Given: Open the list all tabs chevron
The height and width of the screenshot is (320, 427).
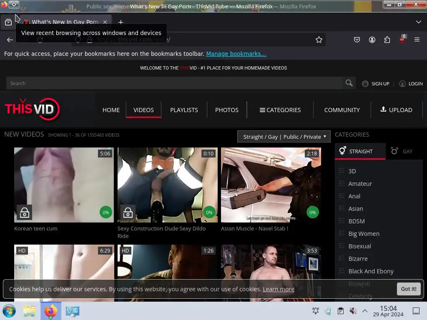Looking at the screenshot, I should [x=419, y=22].
